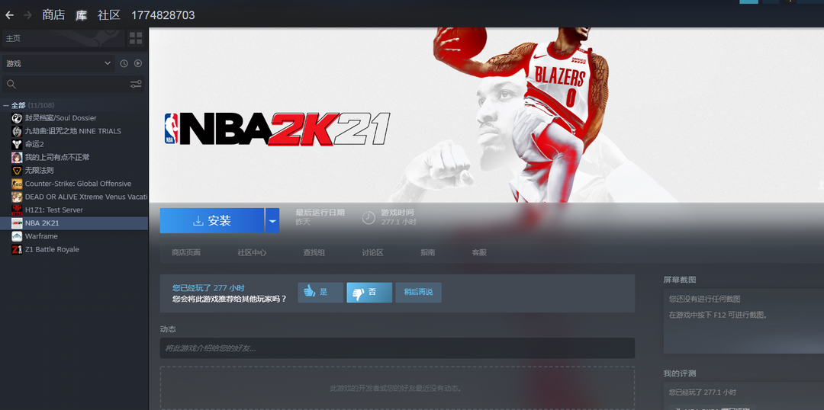Image resolution: width=824 pixels, height=410 pixels.
Task: Click the Warframe game icon
Action: (x=17, y=236)
